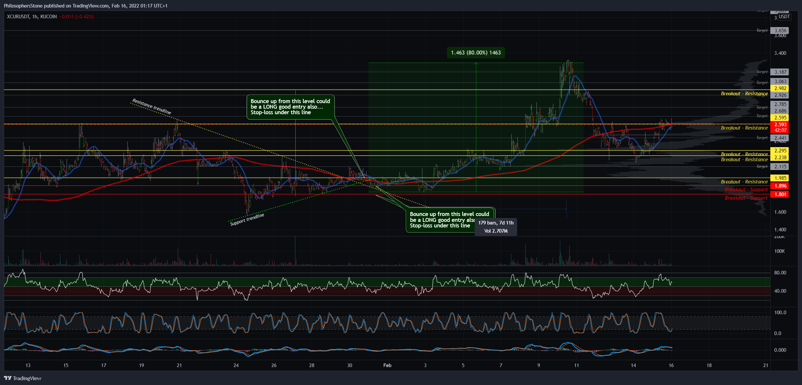Click the upper Bounce up from this level callout
The image size is (802, 385).
point(290,107)
